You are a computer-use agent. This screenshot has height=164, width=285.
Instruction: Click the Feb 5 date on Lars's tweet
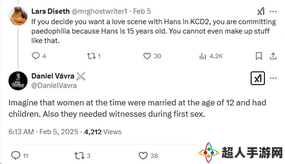142,11
